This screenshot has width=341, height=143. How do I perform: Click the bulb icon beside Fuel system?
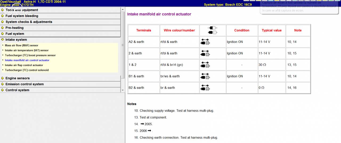3,34
